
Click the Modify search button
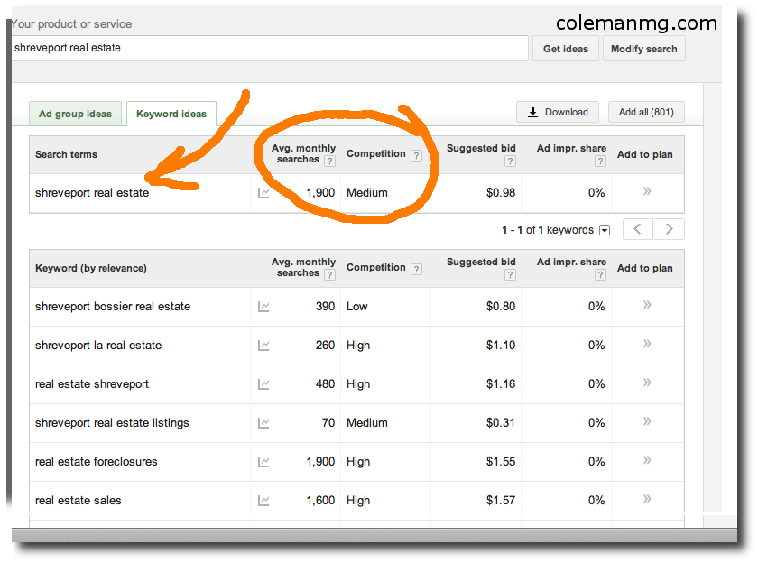point(644,49)
